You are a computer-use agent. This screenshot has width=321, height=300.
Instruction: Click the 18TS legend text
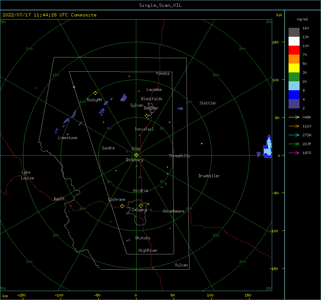[307, 153]
